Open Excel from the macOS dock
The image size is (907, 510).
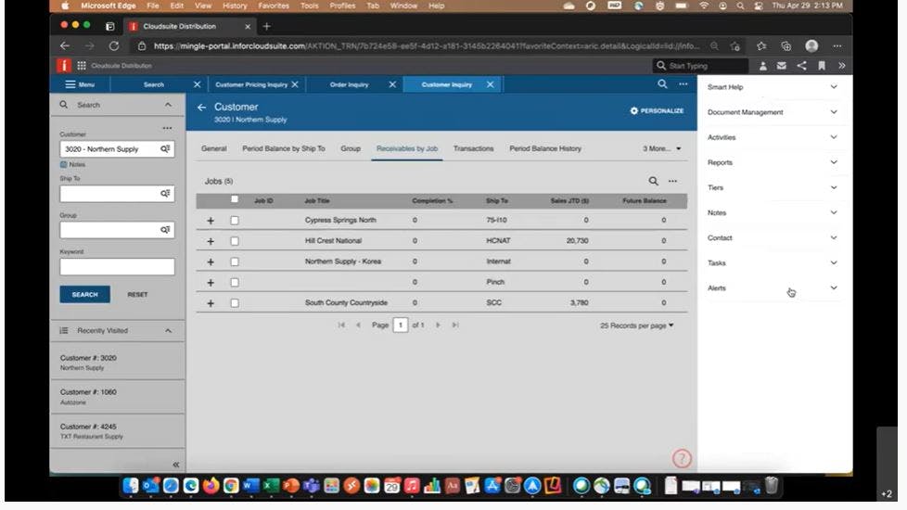[271, 486]
